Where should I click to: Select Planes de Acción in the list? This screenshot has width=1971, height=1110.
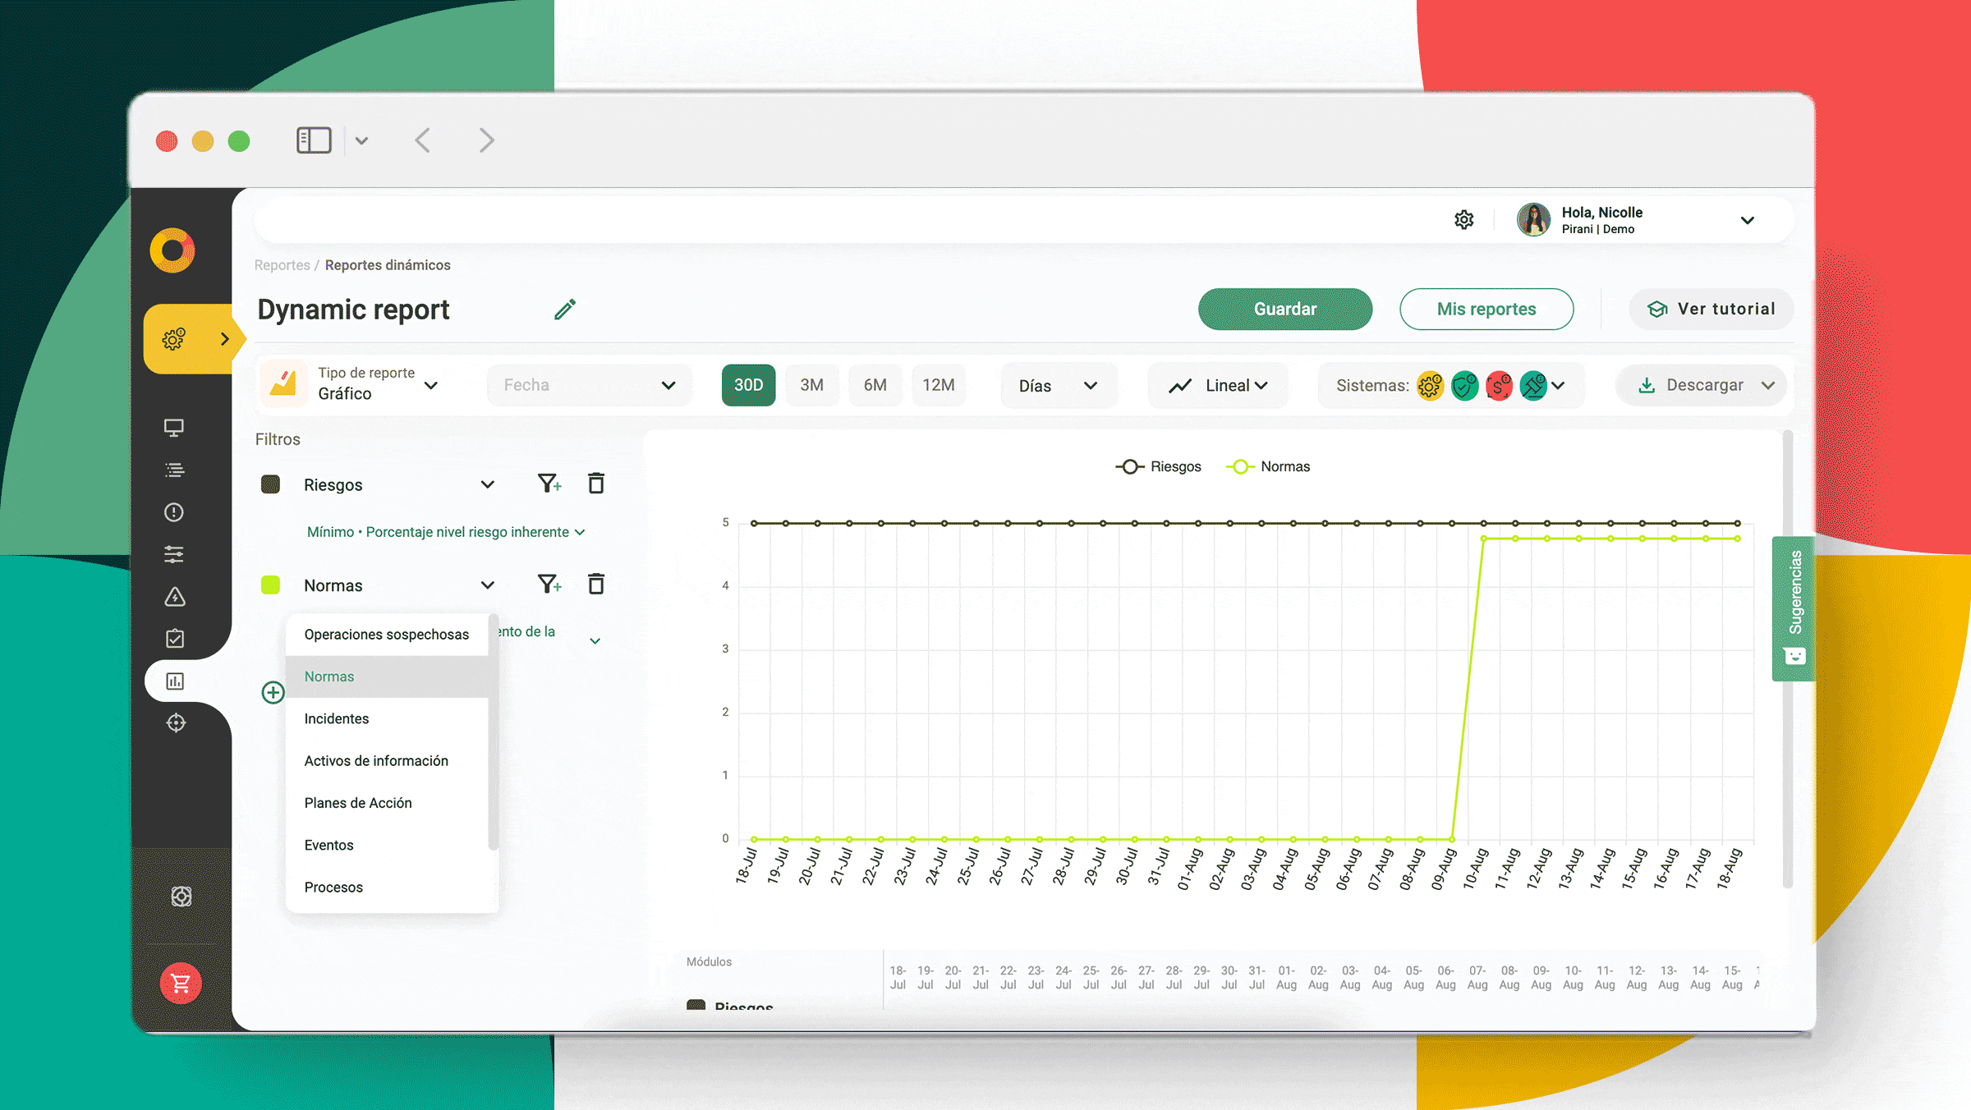358,803
